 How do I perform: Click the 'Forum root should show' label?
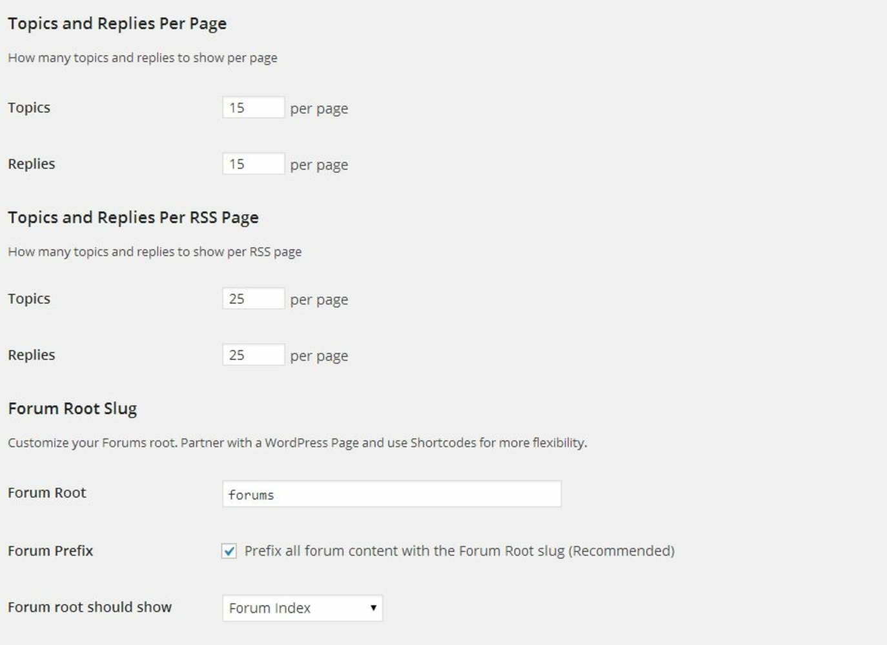[x=90, y=607]
